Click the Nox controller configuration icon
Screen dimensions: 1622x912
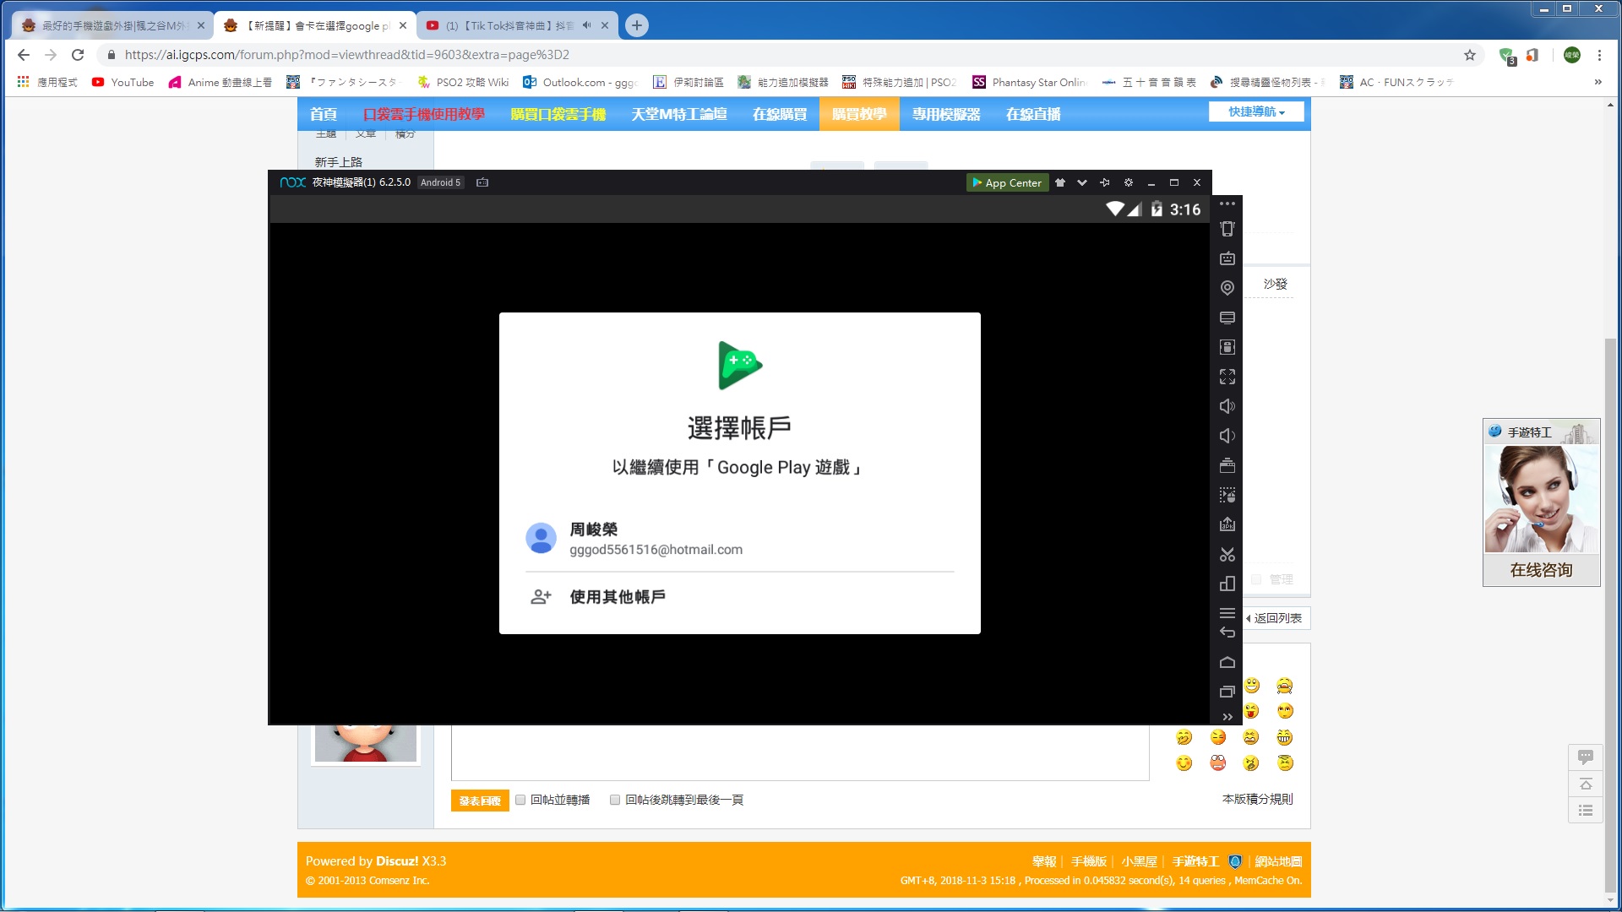point(1227,347)
